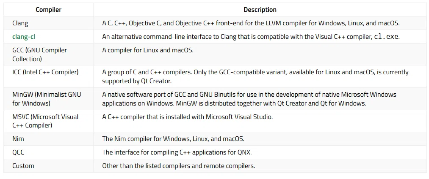429x179 pixels.
Task: Select the QCC compiler cell
Action: pyautogui.click(x=48, y=152)
